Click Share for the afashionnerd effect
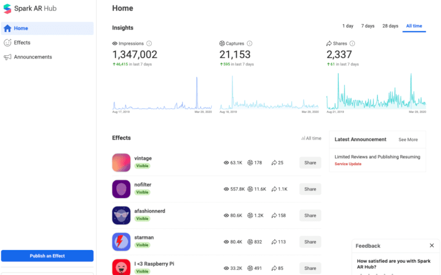 click(x=310, y=216)
